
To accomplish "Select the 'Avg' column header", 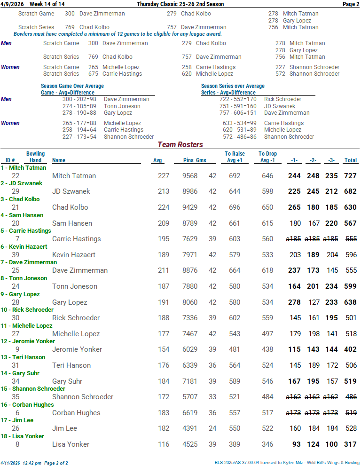I will (x=157, y=160).
